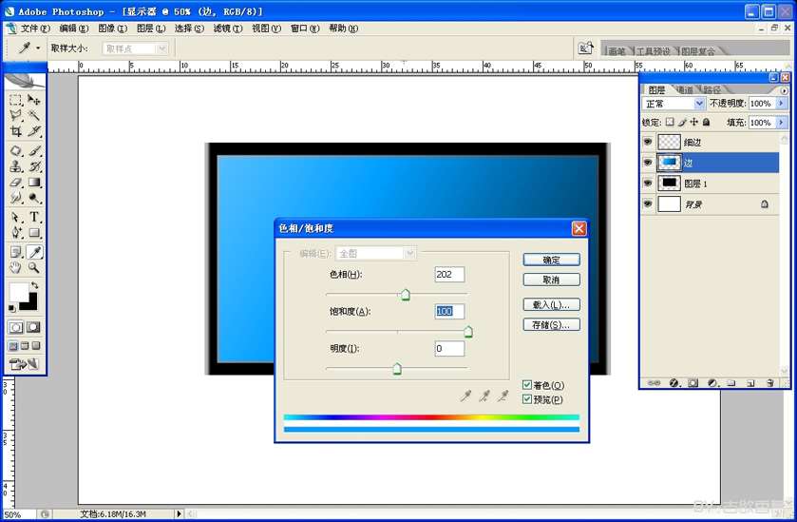The image size is (797, 522).
Task: Click the 载入(L)... Load button
Action: point(552,304)
